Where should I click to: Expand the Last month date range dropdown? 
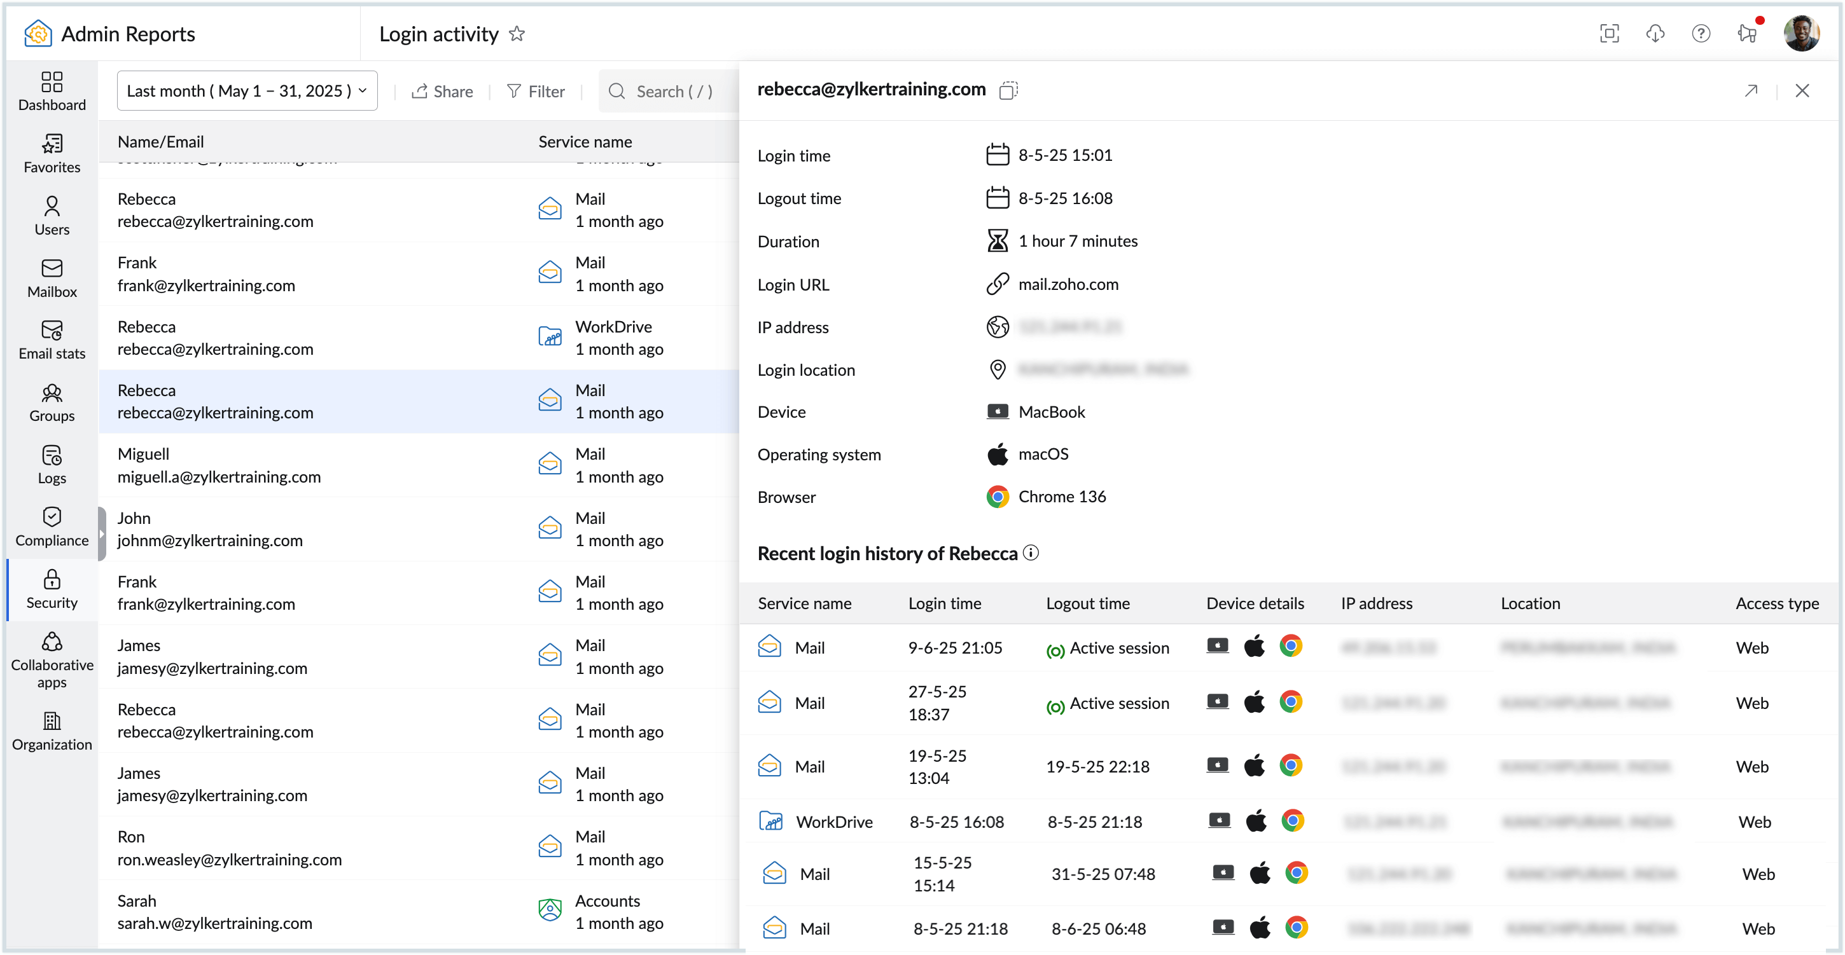point(246,91)
